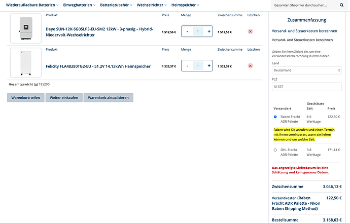Image resolution: width=350 pixels, height=223 pixels.
Task: Click the Felicity subtotal 1.533,57 €
Action: coord(225,66)
